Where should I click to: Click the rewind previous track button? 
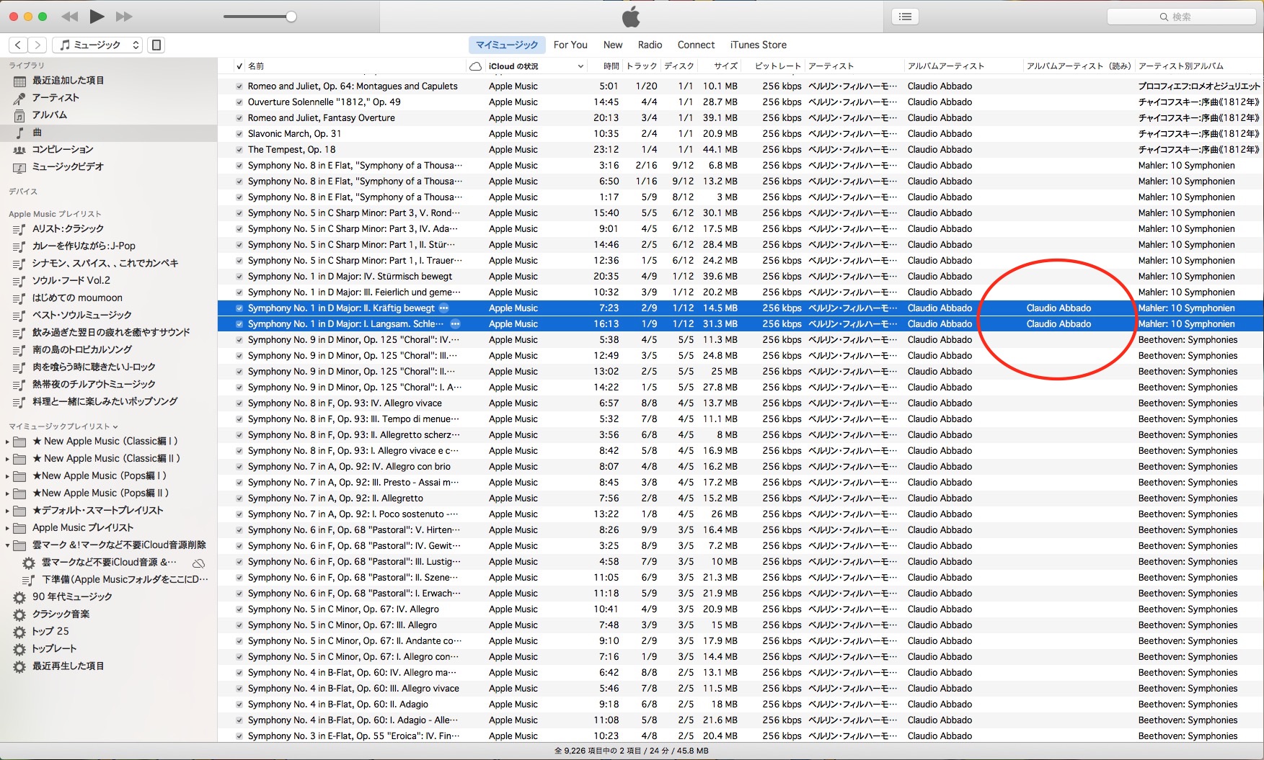(69, 17)
